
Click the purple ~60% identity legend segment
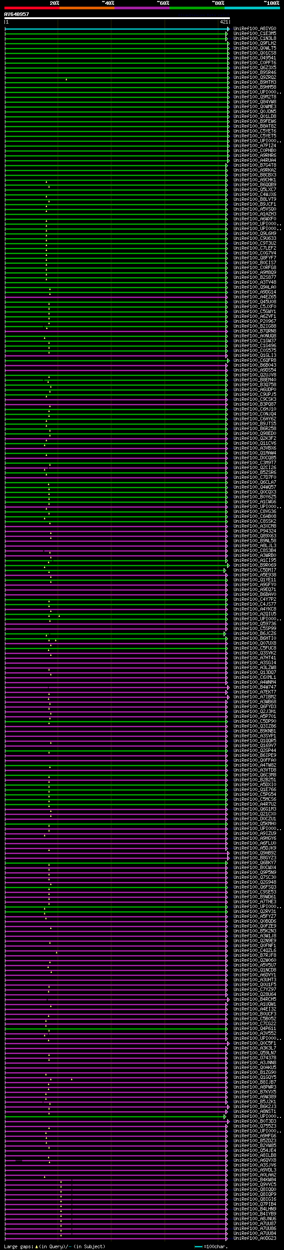(142, 8)
